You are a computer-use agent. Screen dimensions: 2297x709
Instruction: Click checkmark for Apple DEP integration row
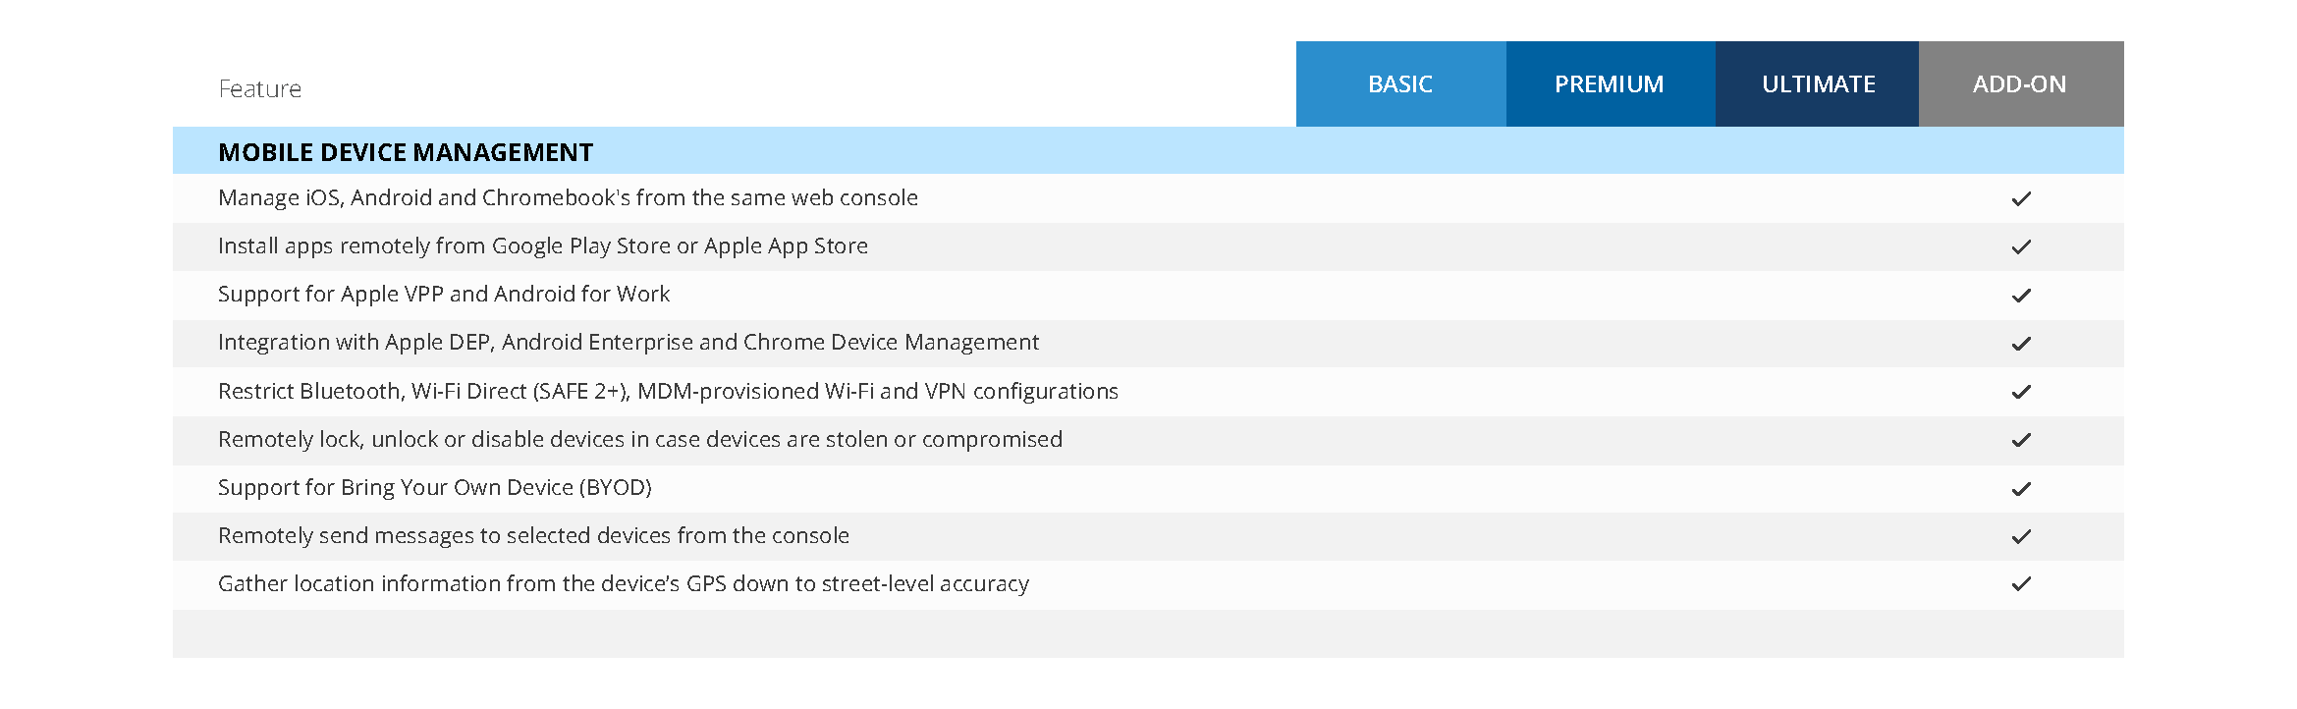click(x=2021, y=344)
